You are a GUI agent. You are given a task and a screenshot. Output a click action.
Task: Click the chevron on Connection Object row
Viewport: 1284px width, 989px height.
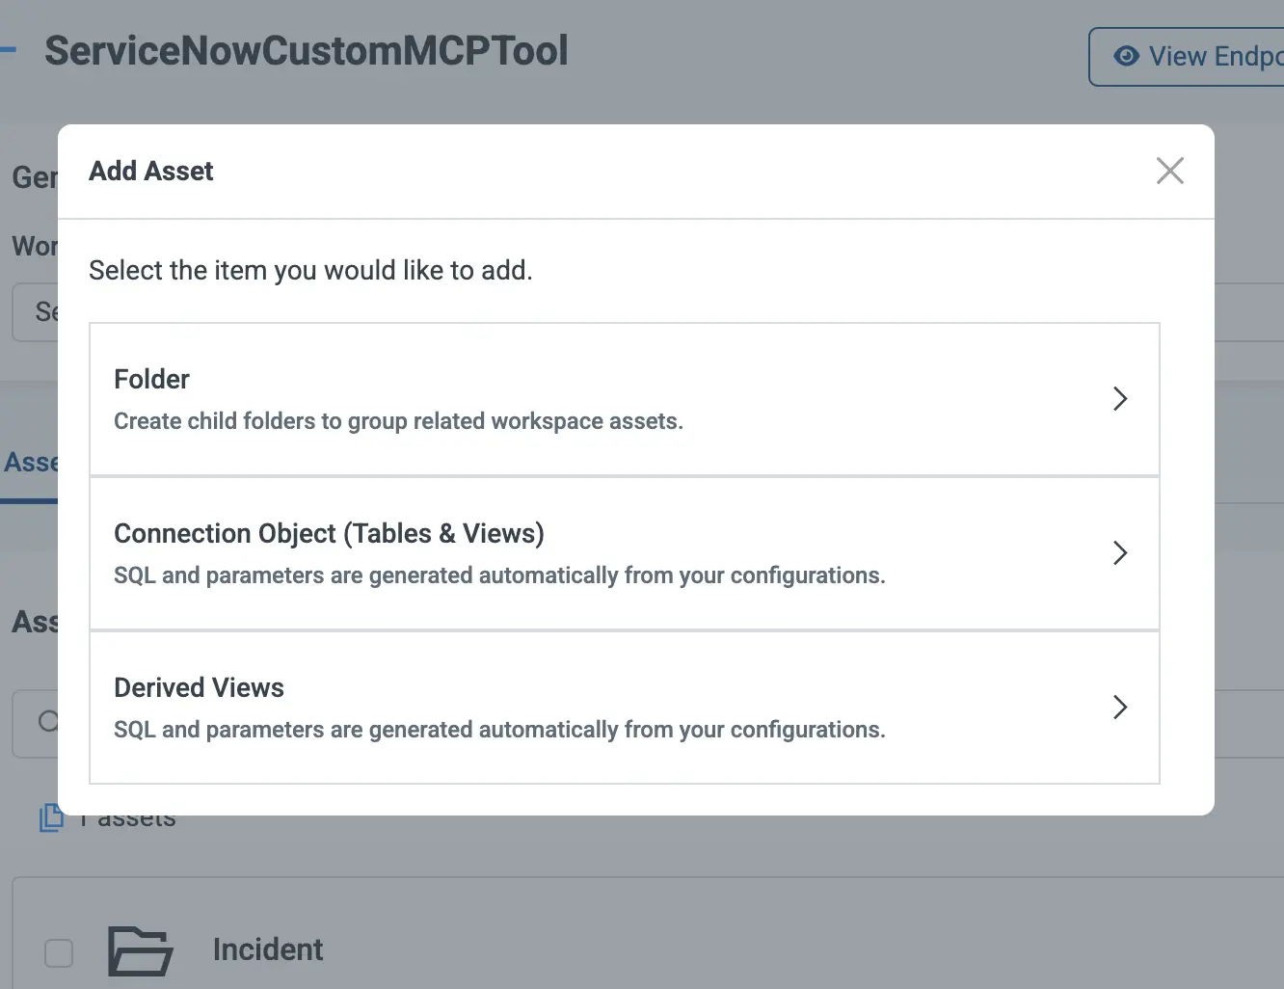[x=1119, y=553]
